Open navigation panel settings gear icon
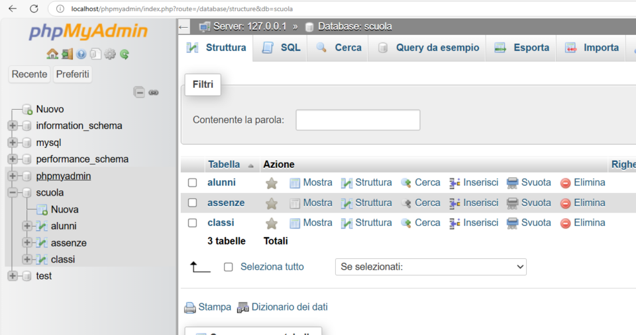The image size is (636, 335). (x=109, y=54)
